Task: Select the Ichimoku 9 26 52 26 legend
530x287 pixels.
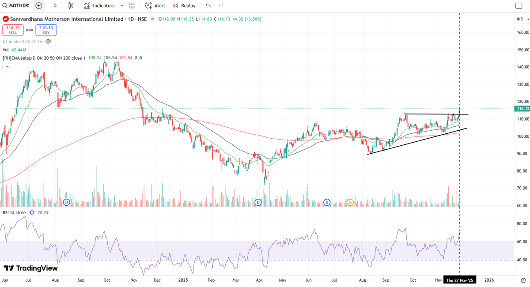Action: 23,42
